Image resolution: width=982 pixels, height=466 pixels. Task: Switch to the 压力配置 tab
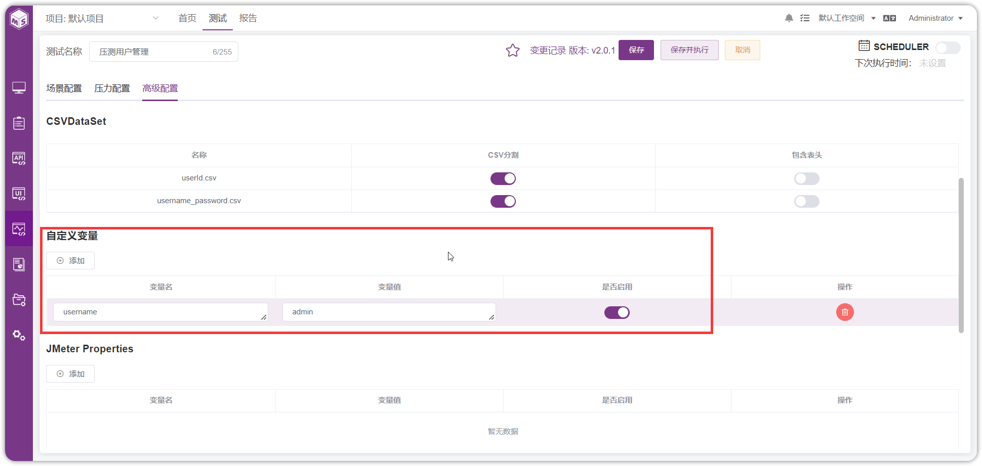[112, 88]
